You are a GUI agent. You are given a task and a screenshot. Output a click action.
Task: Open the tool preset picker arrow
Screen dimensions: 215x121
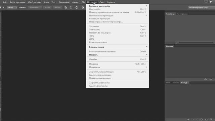pos(4,7)
